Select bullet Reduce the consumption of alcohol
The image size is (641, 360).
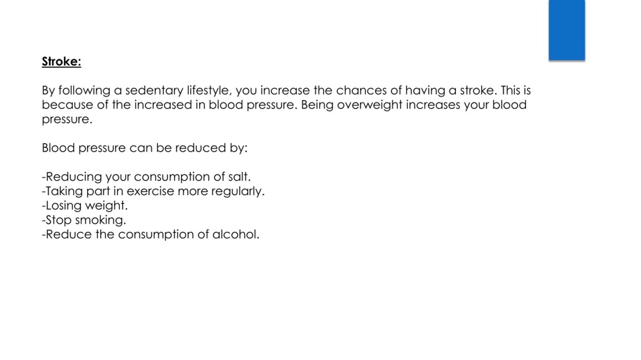(150, 234)
